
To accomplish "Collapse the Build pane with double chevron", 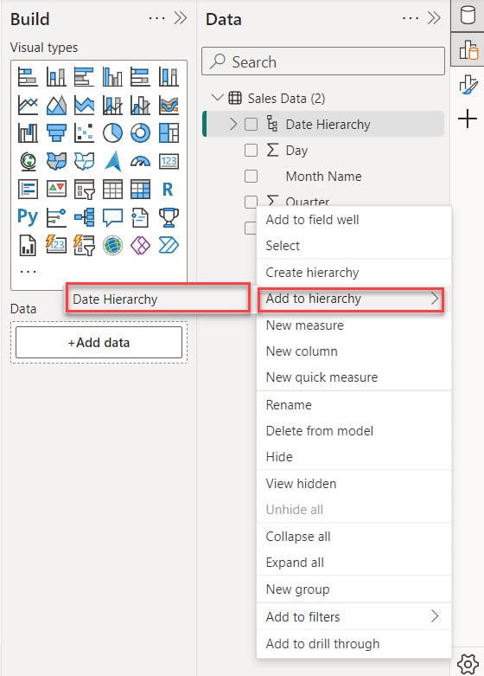I will (x=180, y=17).
